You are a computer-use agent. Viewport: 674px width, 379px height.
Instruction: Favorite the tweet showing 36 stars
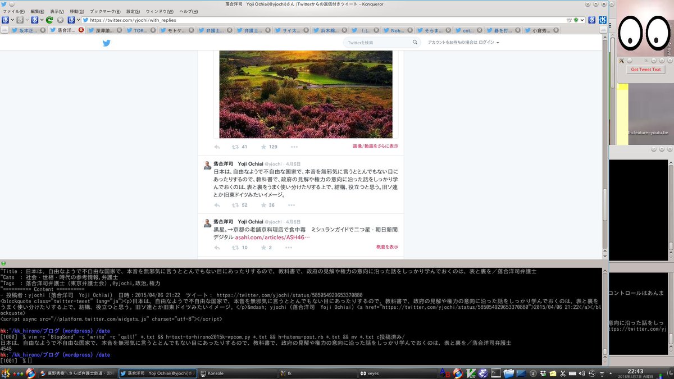click(263, 205)
